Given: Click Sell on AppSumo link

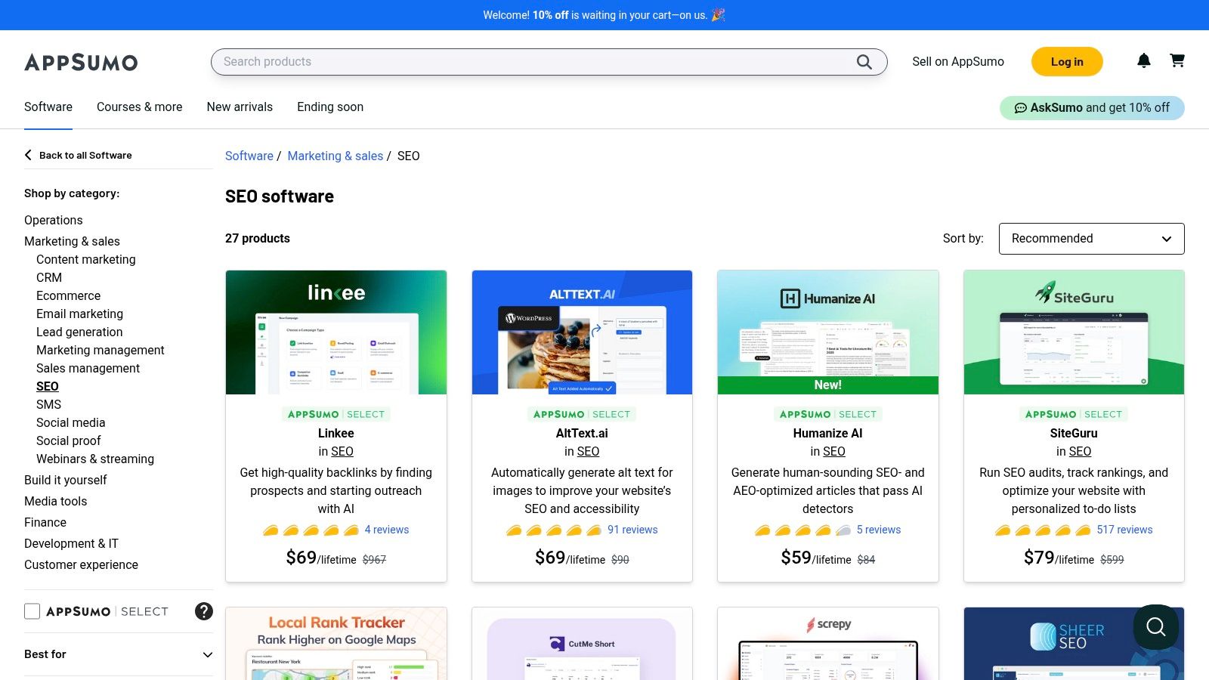Looking at the screenshot, I should 958,62.
